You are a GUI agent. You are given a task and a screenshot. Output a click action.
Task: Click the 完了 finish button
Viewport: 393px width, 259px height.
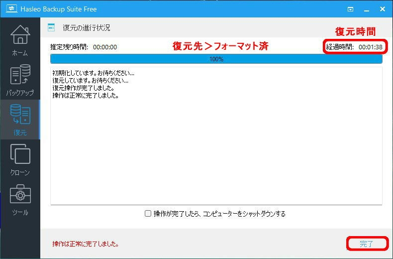point(367,244)
